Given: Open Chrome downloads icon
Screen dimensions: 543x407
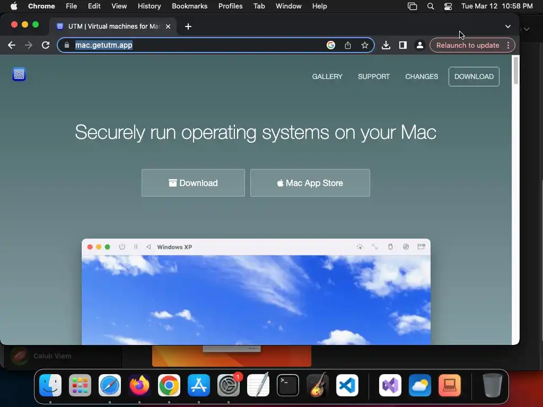Looking at the screenshot, I should [386, 46].
